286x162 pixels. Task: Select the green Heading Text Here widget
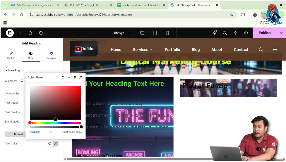(126, 83)
